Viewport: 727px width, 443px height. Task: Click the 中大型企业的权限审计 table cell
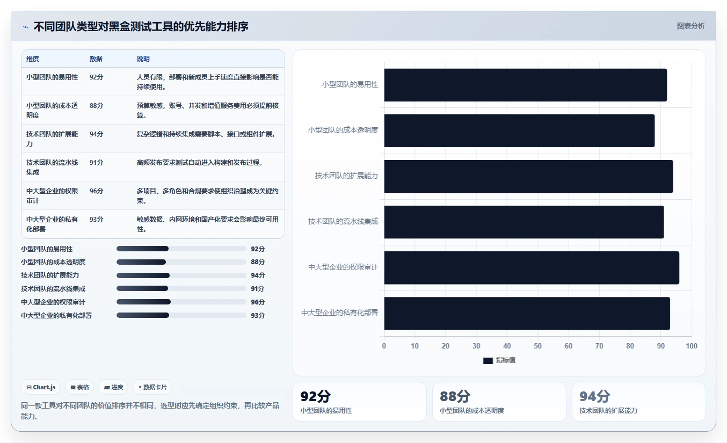(x=53, y=196)
